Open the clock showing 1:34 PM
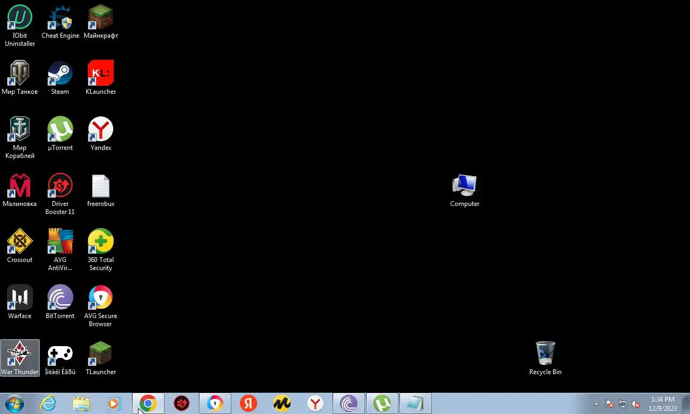The width and height of the screenshot is (690, 414). tap(663, 404)
